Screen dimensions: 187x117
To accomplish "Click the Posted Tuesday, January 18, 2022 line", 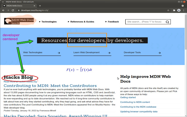I will click(30, 111).
